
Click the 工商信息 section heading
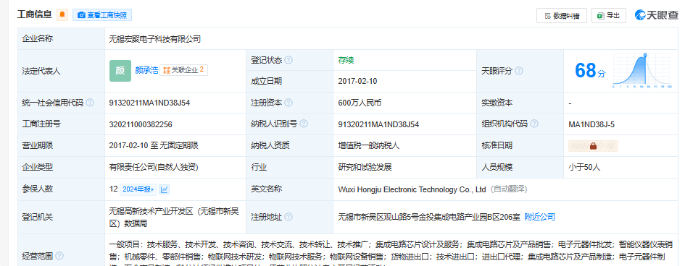(x=35, y=14)
